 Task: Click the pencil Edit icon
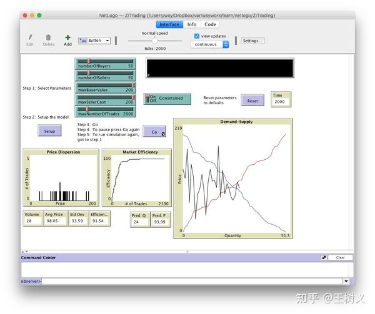coord(30,37)
